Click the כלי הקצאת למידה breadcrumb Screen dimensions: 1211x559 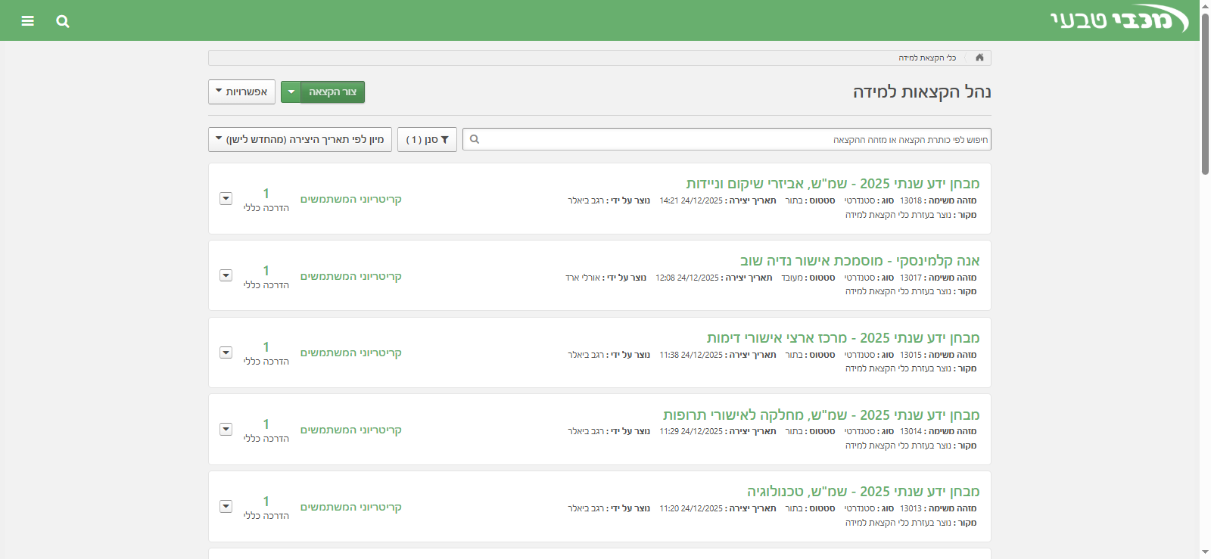(927, 58)
